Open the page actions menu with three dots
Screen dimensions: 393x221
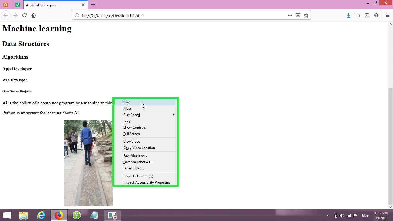(290, 15)
